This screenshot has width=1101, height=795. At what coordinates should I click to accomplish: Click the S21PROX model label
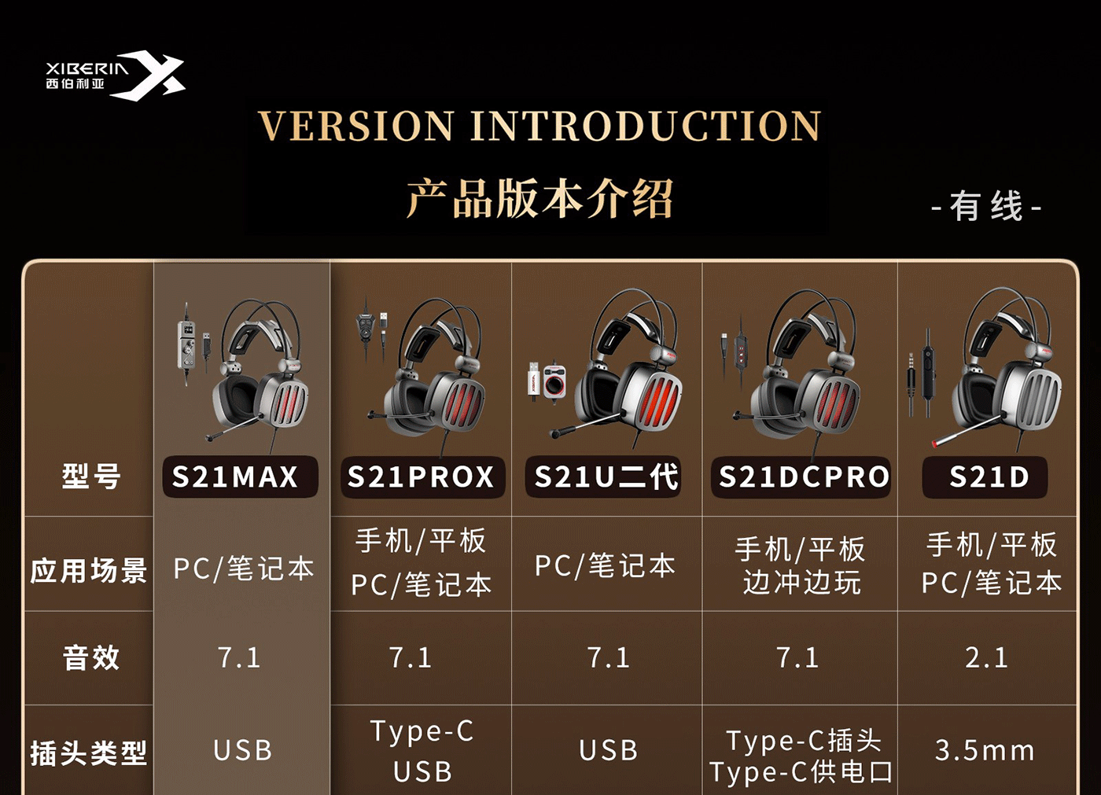pos(423,477)
